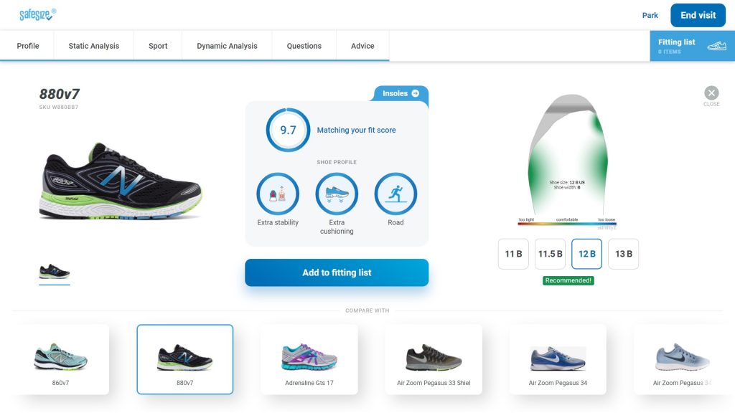Click the Road running profile icon
The height and width of the screenshot is (413, 735).
[395, 194]
